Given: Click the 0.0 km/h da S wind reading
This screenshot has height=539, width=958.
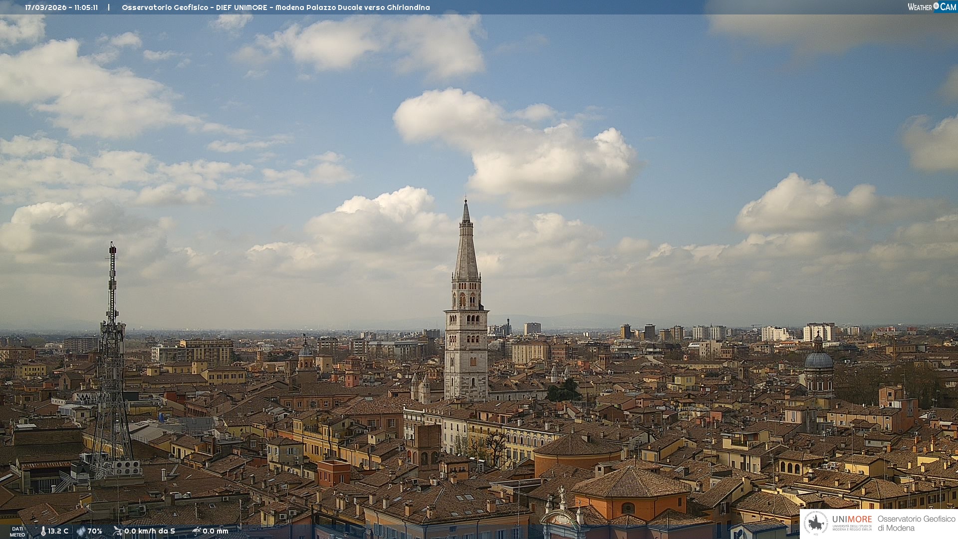Looking at the screenshot, I should tap(150, 532).
